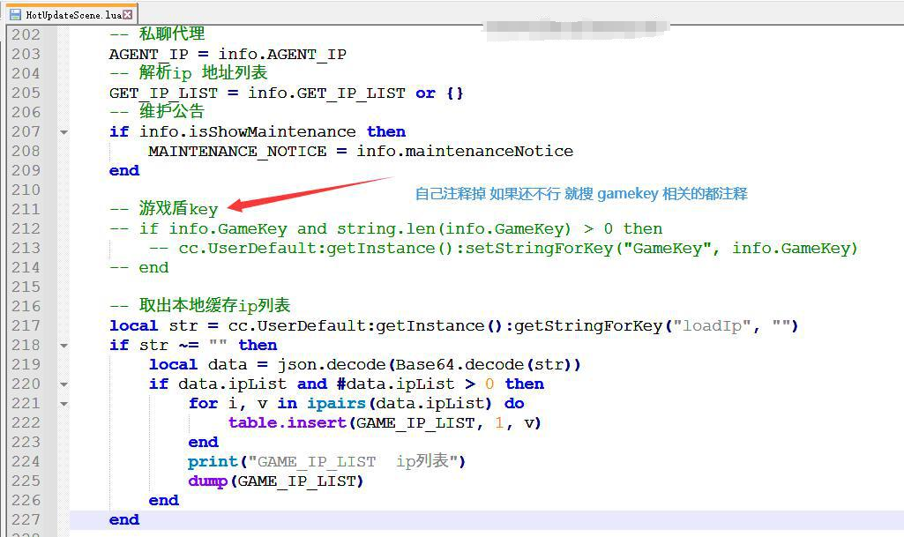Place cursor on the 游戏盾key comment
This screenshot has width=904, height=537.
(x=178, y=210)
